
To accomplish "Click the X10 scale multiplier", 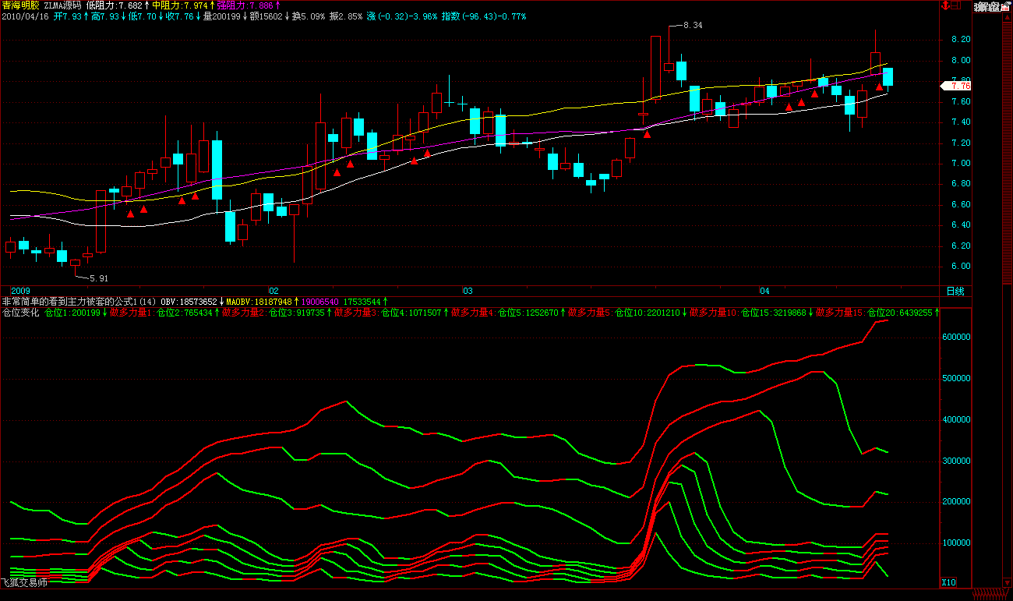I will click(948, 582).
